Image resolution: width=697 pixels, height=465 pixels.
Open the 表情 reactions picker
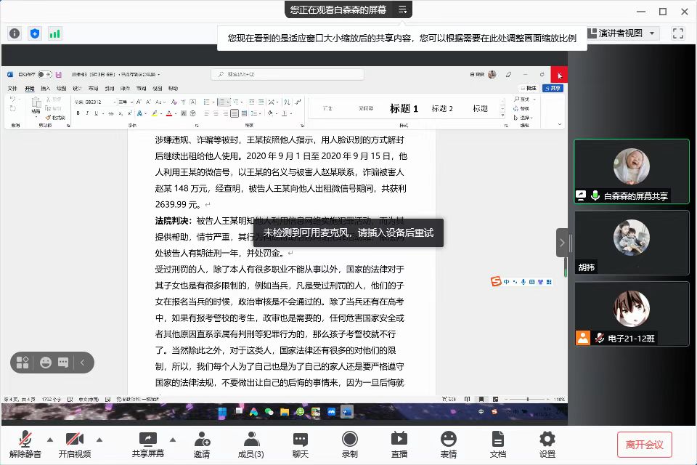click(449, 444)
